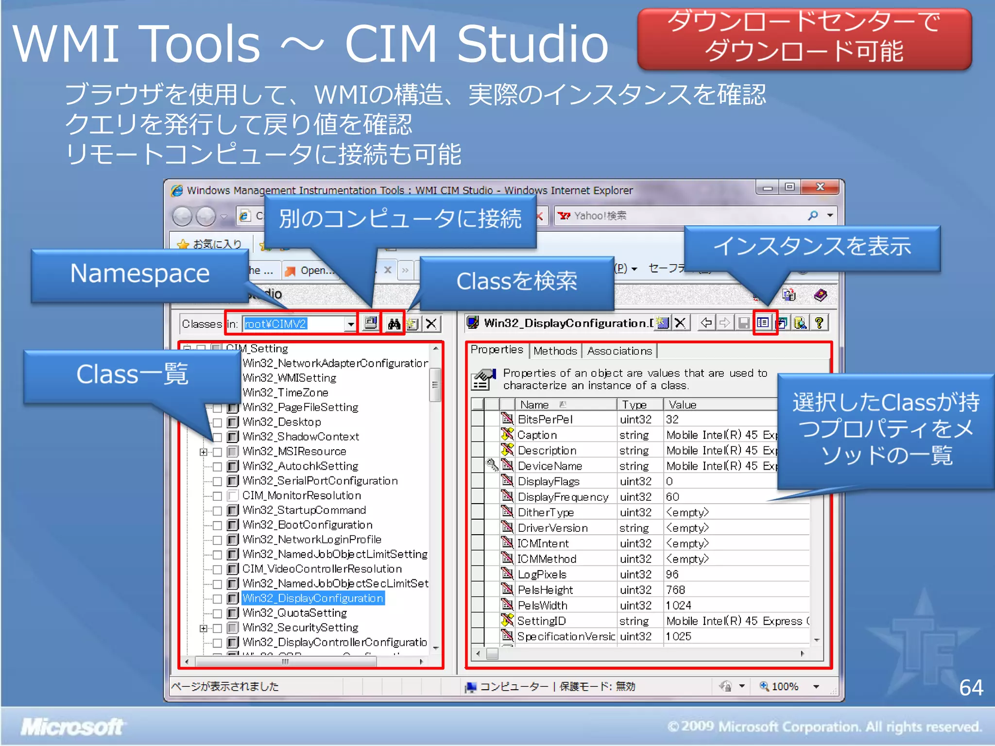Expand the Win32_SecuritySetting tree node
The height and width of the screenshot is (746, 995).
[x=203, y=628]
